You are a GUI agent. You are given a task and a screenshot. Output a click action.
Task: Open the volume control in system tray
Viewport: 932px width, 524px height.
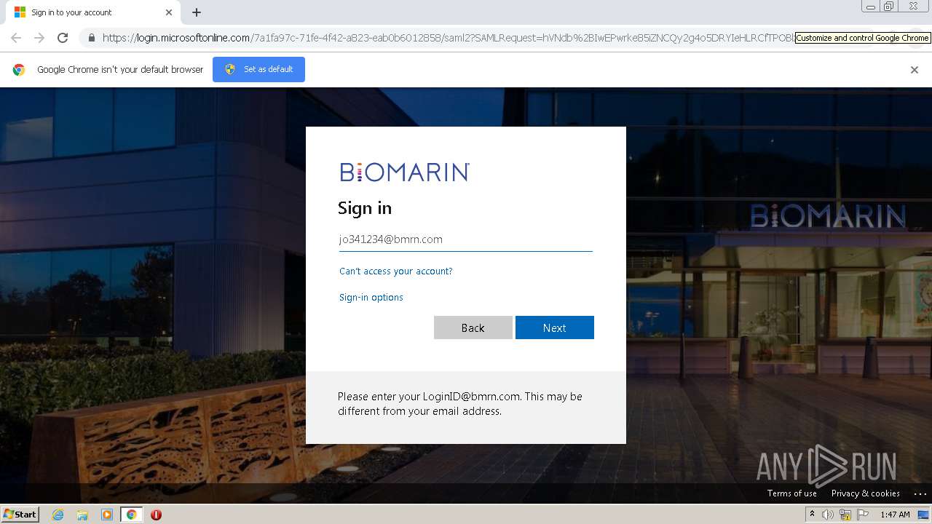pos(828,515)
